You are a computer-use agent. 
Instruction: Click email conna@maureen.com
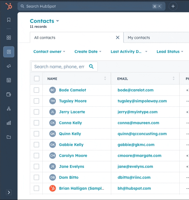[138, 123]
